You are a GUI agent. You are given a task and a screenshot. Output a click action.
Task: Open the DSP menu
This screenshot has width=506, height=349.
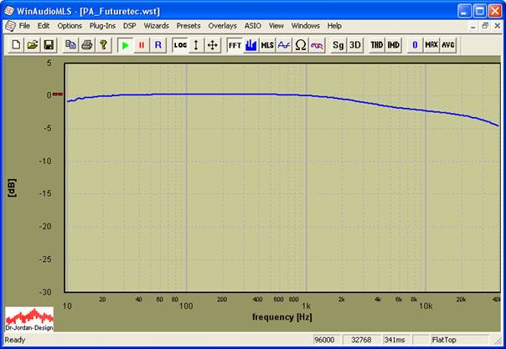(x=129, y=26)
